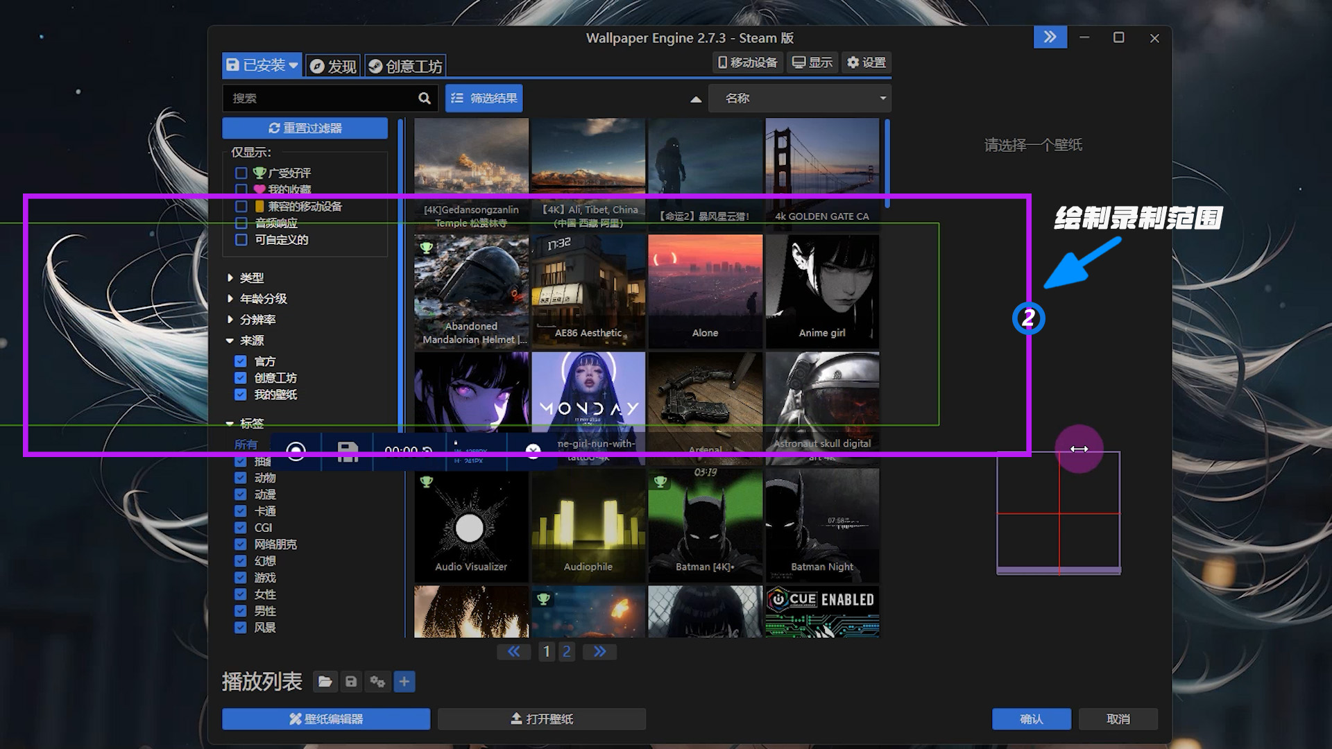Screen dimensions: 1332x749
Task: Select the AE86 Aesthetic wallpaper thumbnail
Action: [588, 291]
